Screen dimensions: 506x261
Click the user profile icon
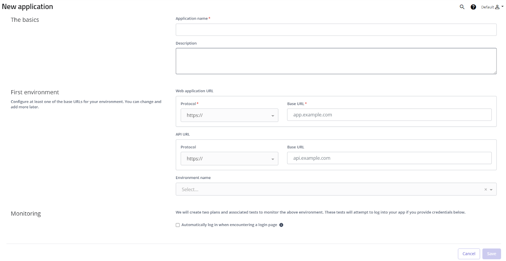(x=497, y=7)
